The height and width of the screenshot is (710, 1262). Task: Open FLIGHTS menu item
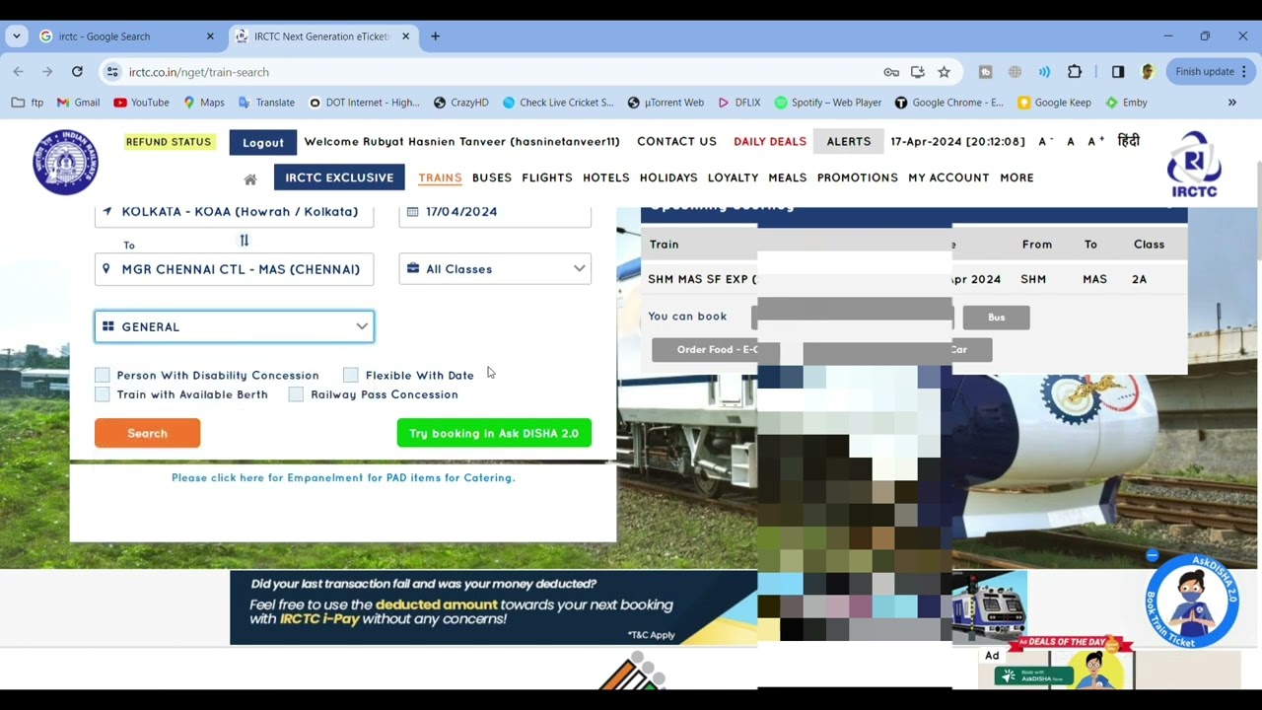[x=547, y=177]
